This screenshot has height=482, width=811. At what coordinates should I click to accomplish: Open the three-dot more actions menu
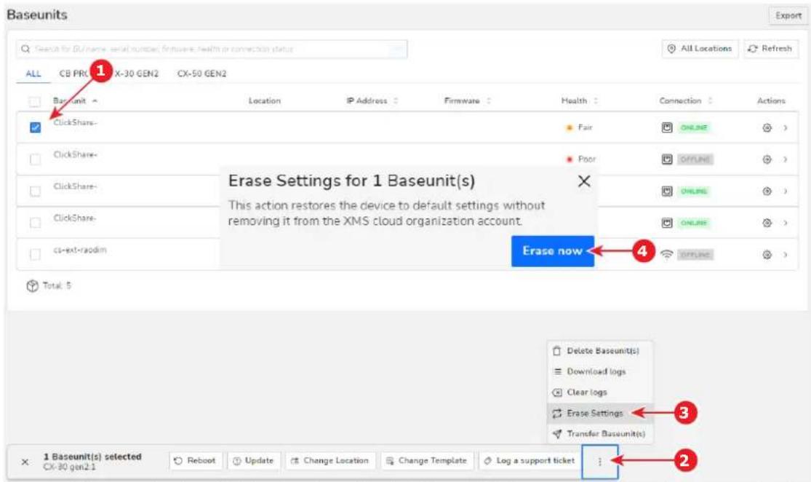click(600, 462)
